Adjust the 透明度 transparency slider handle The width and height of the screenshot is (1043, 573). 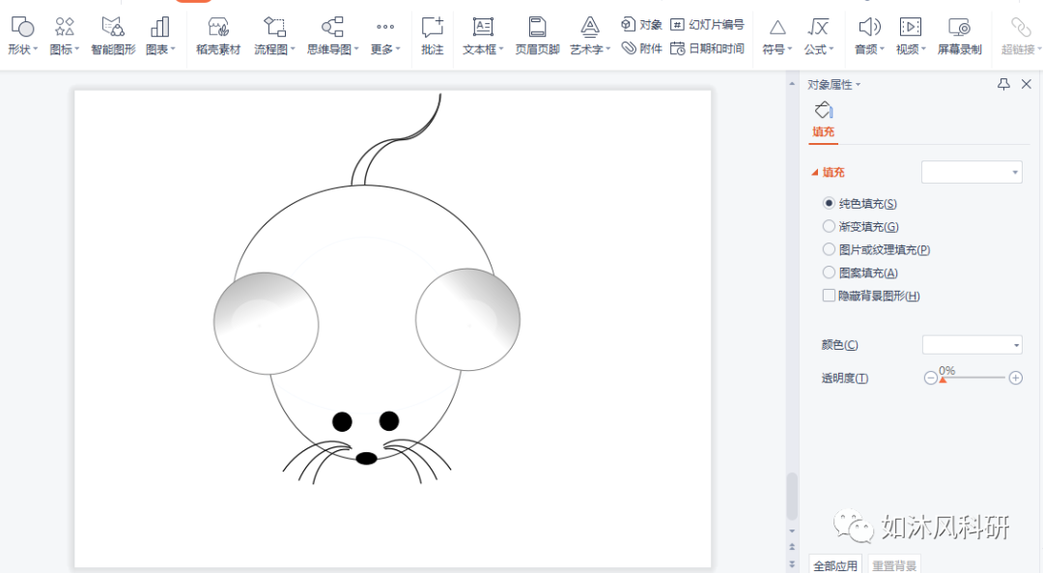pos(943,380)
